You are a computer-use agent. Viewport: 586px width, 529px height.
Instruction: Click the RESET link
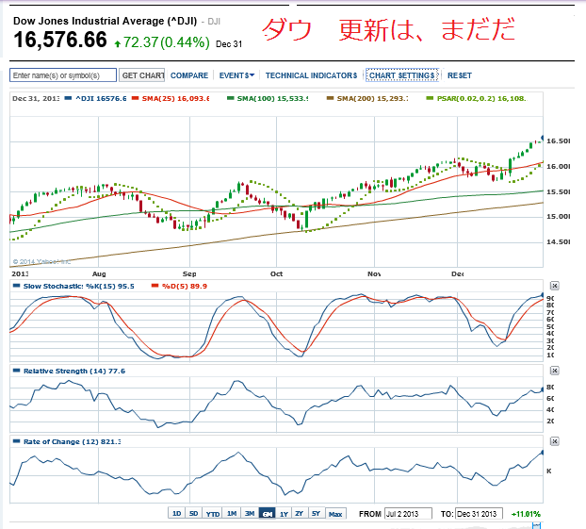460,75
